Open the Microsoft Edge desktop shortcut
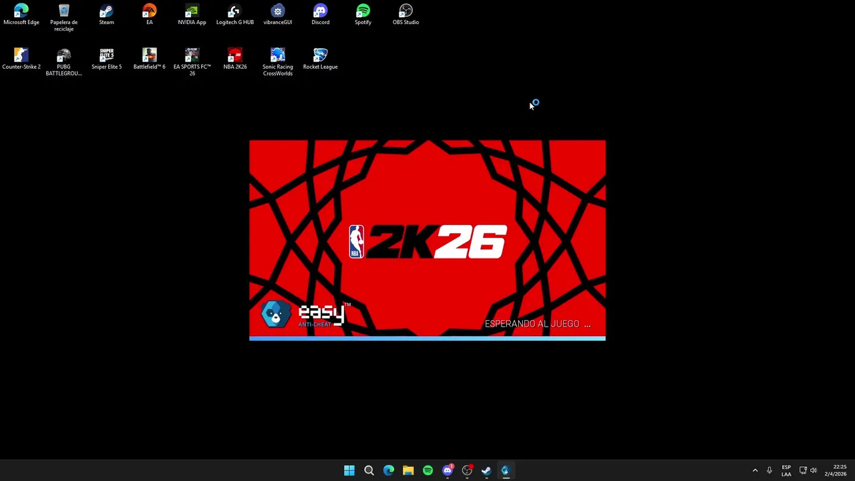The width and height of the screenshot is (855, 481). tap(21, 15)
